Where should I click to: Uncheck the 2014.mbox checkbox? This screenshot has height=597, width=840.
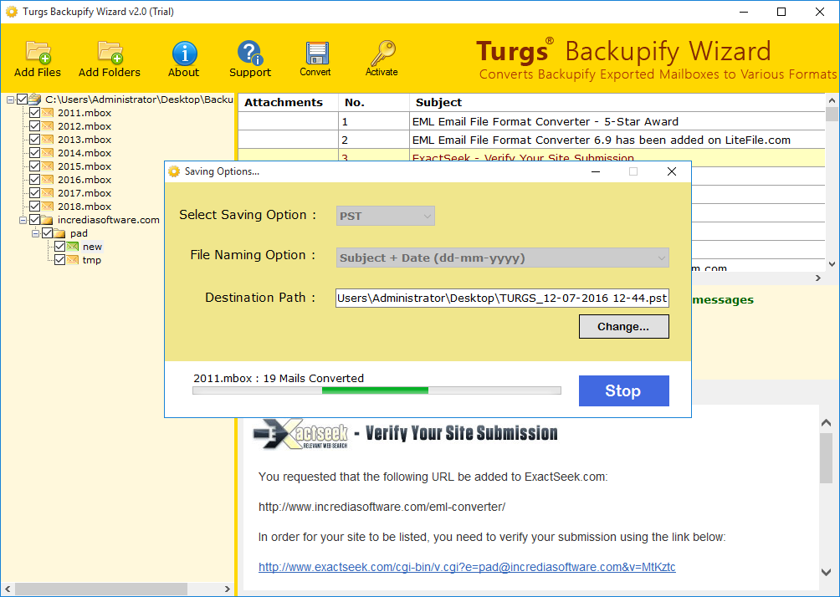(35, 153)
